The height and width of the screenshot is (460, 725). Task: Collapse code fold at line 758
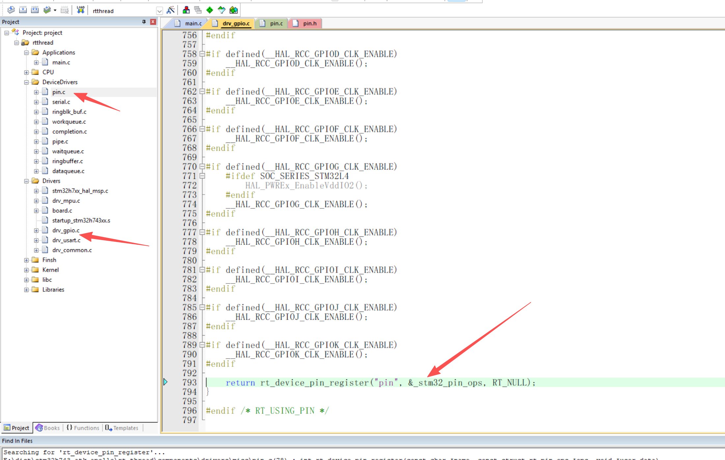pos(202,54)
